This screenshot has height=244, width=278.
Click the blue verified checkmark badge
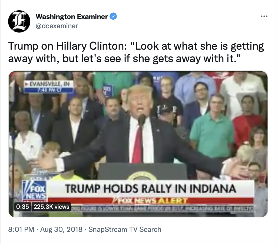[113, 17]
